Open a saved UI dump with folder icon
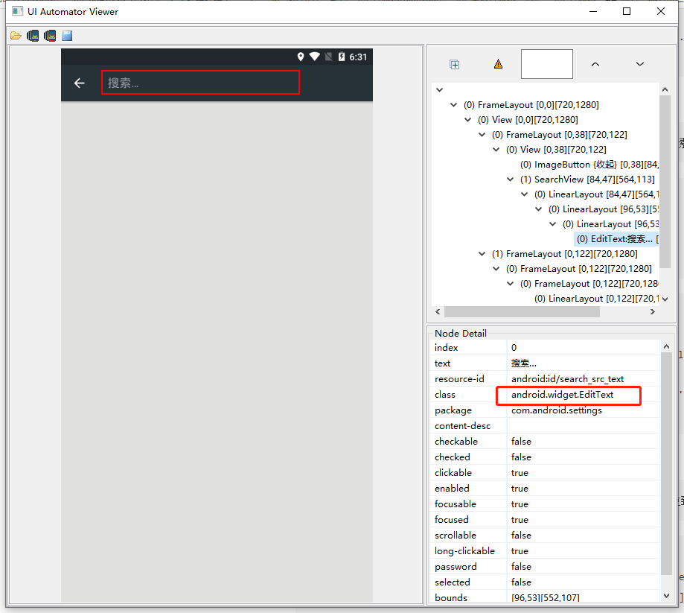The image size is (684, 613). tap(16, 36)
